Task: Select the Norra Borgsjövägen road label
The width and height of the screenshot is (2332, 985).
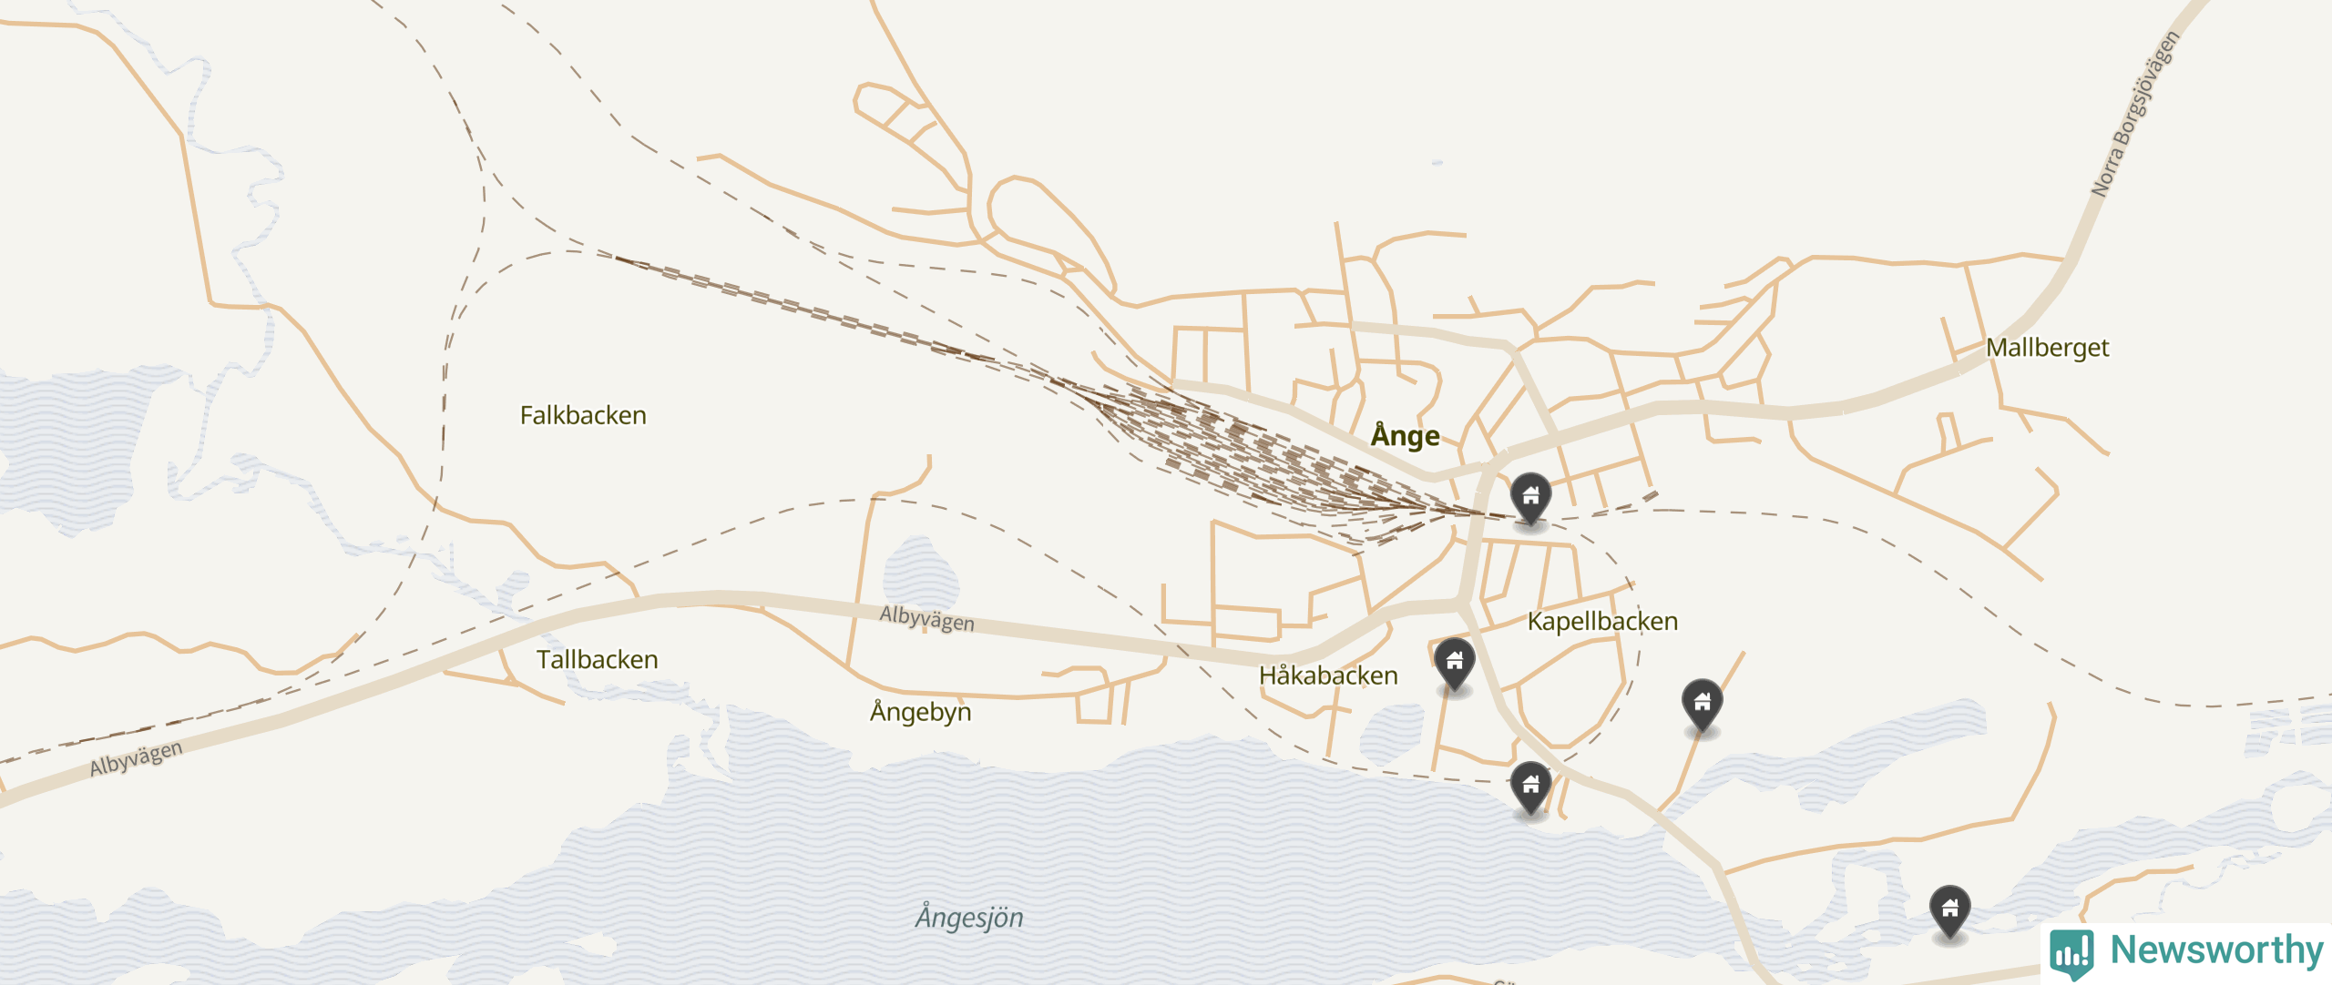Action: [x=2134, y=114]
